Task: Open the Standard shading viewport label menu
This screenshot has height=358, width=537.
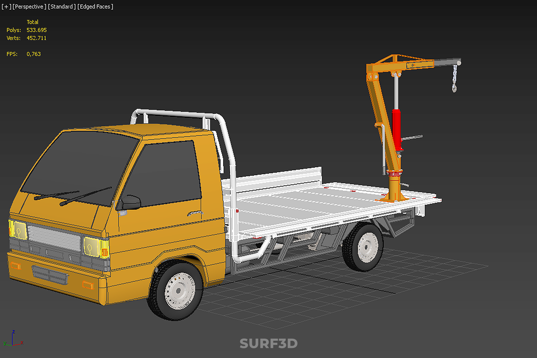Action: tap(62, 7)
